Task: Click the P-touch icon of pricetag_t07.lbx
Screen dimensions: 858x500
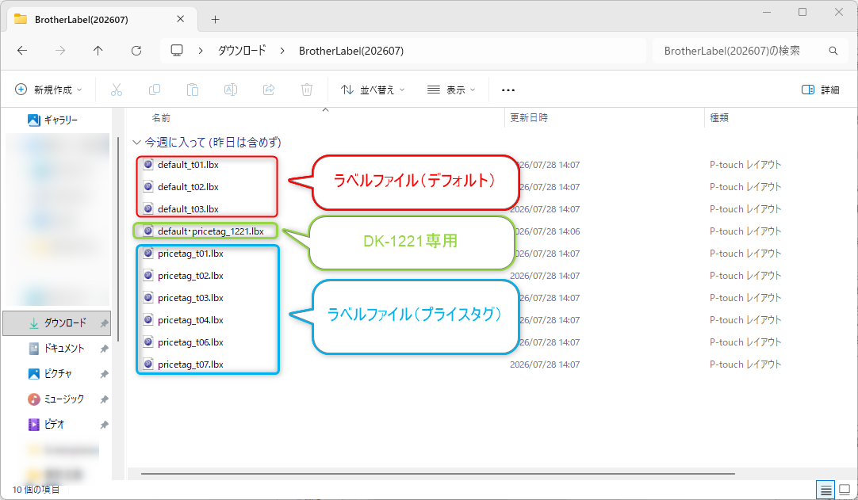Action: 147,364
